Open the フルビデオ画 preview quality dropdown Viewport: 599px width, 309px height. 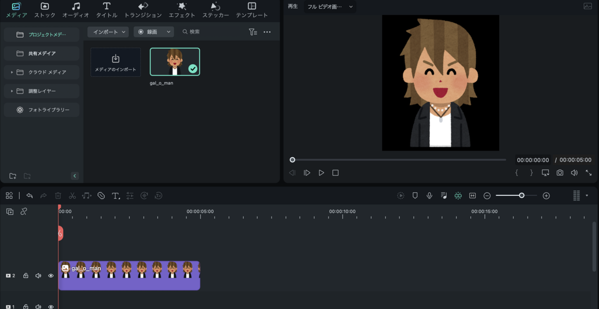click(x=330, y=6)
